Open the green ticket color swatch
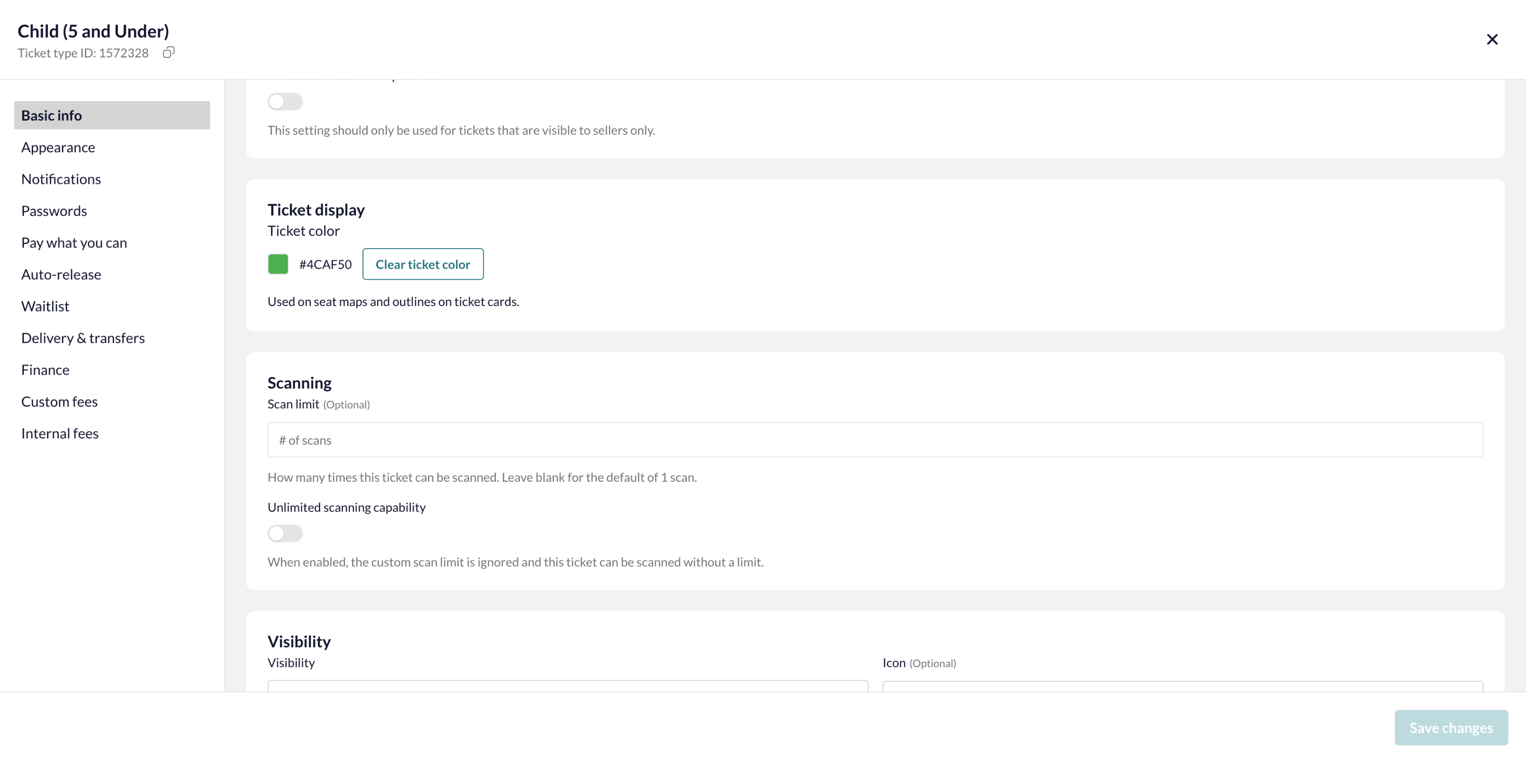This screenshot has width=1526, height=763. point(278,264)
